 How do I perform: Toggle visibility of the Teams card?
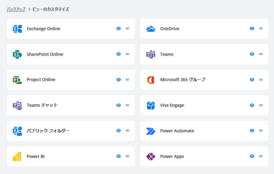pyautogui.click(x=252, y=54)
